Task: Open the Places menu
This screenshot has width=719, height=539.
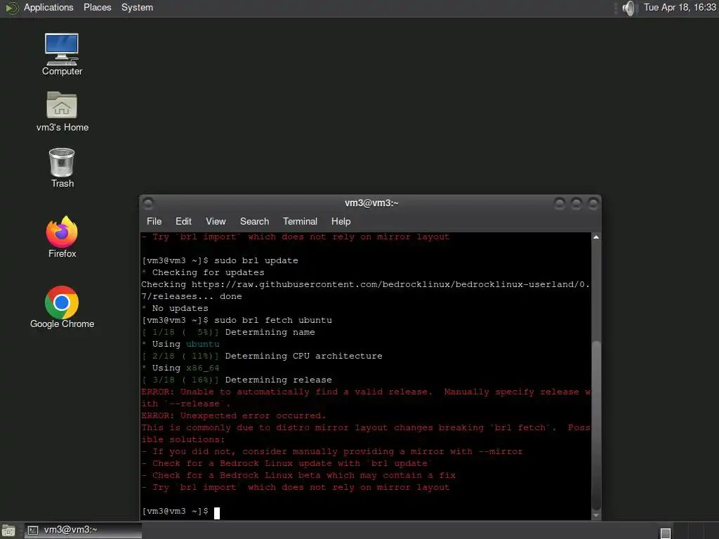Action: (97, 7)
